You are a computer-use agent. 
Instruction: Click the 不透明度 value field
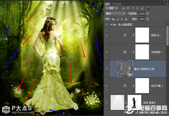[x=142, y=14]
